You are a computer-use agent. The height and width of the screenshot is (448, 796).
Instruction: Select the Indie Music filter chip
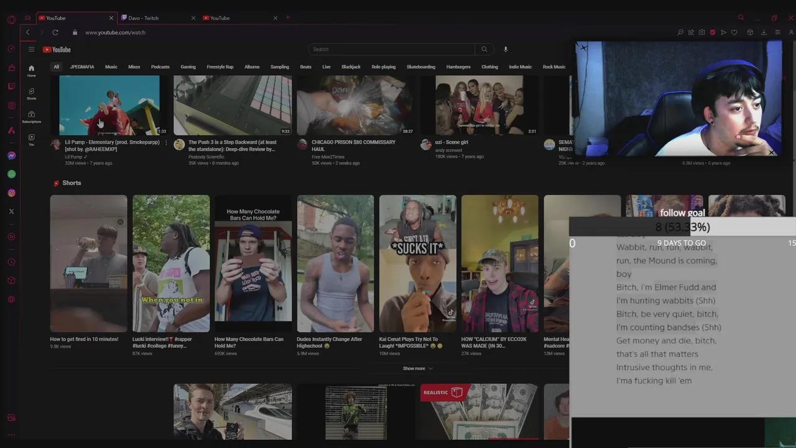tap(521, 67)
